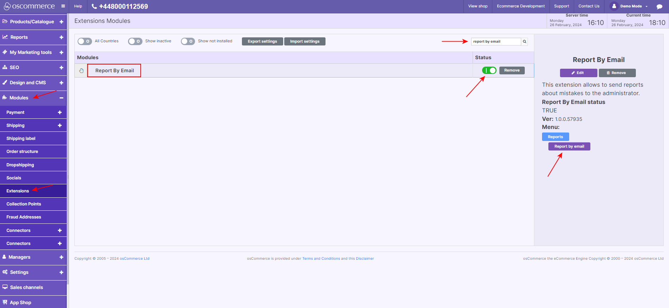This screenshot has height=308, width=669.
Task: Click the Import settings button
Action: 305,41
